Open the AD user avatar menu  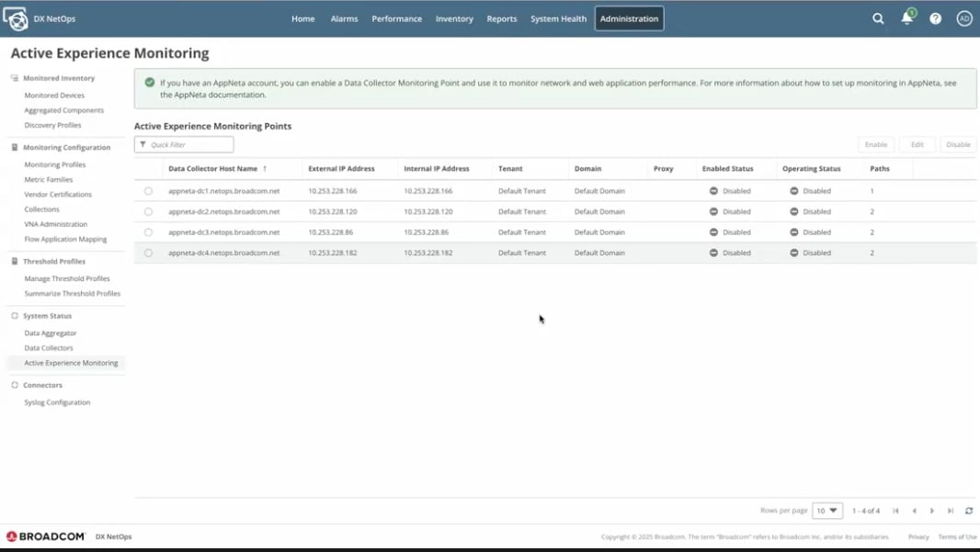point(964,18)
